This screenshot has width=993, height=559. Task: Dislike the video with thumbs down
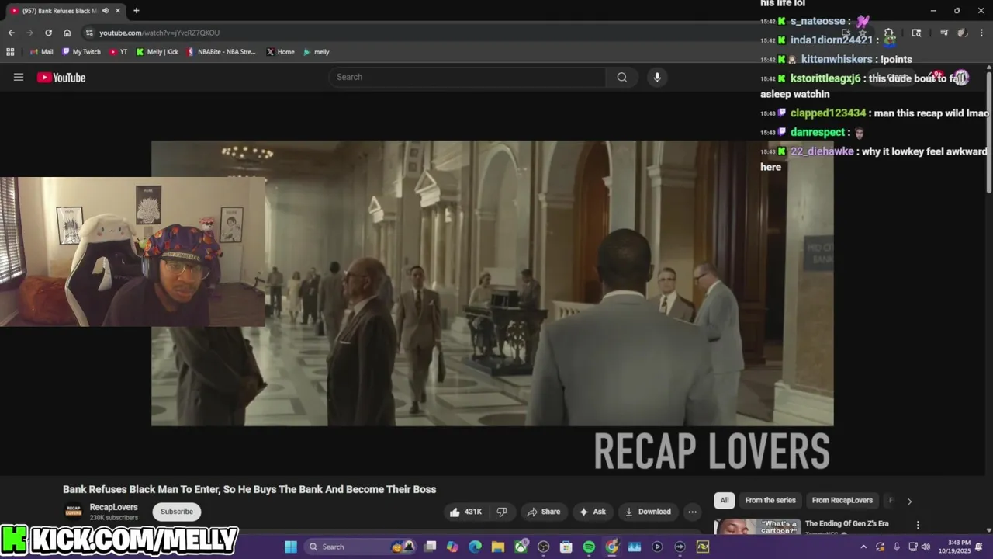click(x=502, y=512)
